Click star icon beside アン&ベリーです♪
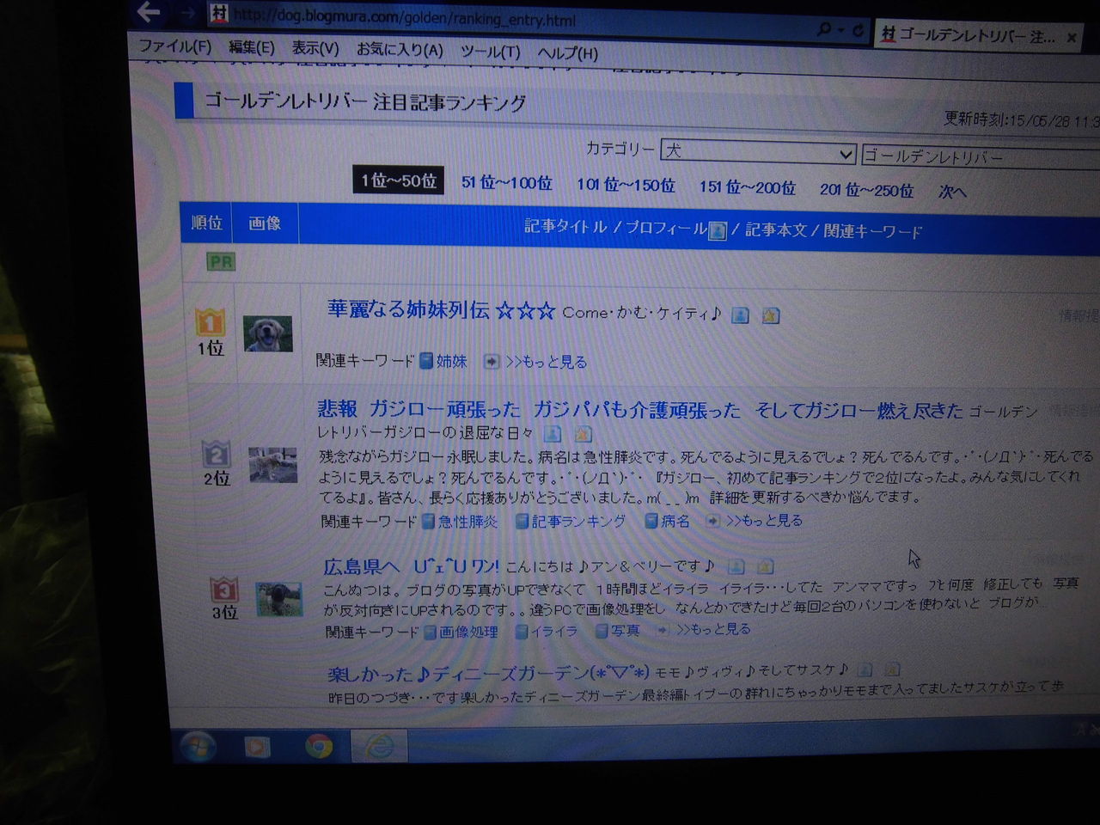Image resolution: width=1100 pixels, height=825 pixels. tap(766, 567)
